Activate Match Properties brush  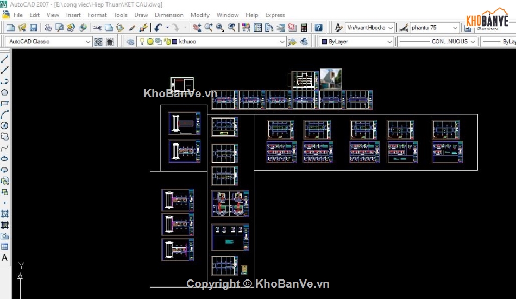(131, 28)
